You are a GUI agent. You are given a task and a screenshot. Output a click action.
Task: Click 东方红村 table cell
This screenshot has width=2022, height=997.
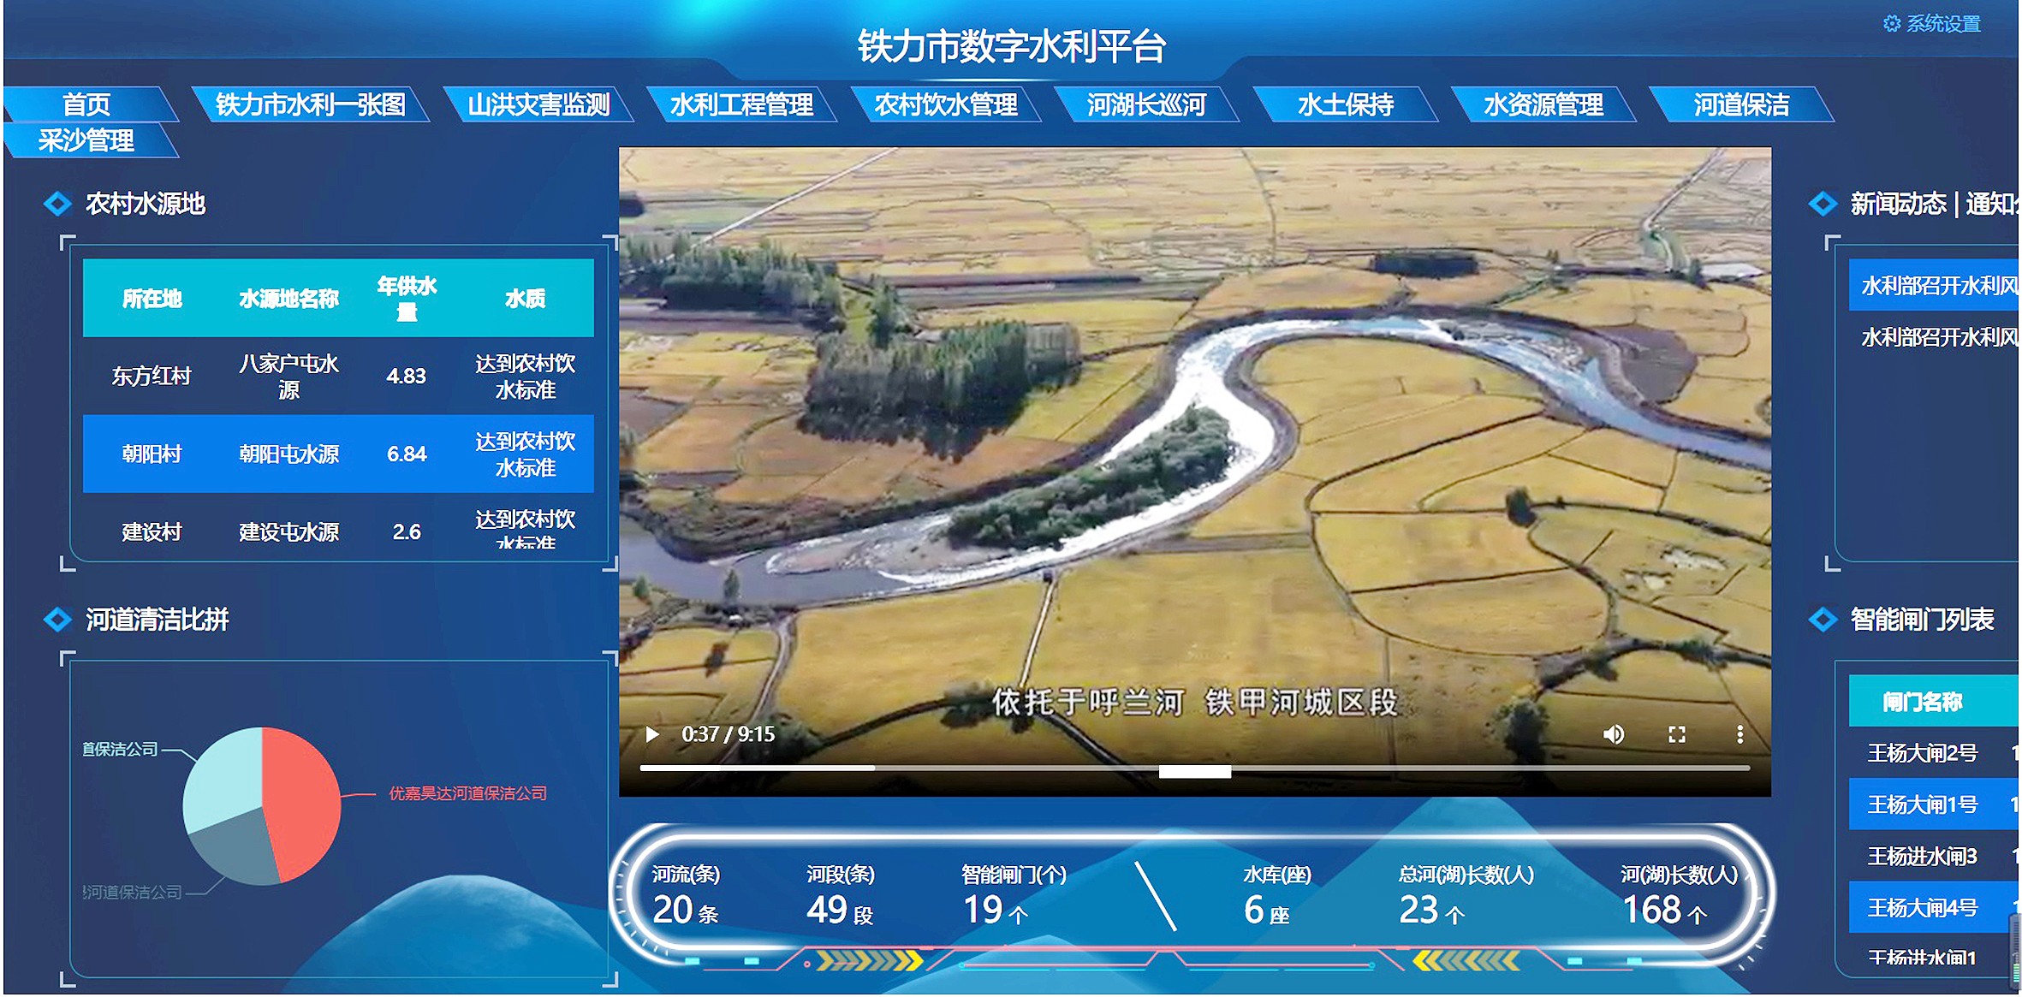tap(152, 376)
